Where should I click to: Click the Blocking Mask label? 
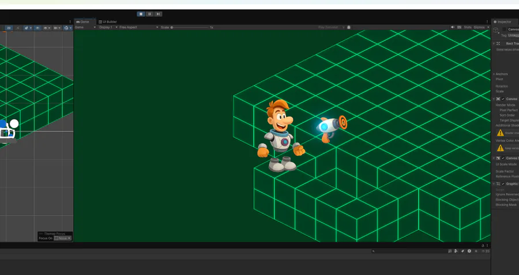tap(506, 205)
